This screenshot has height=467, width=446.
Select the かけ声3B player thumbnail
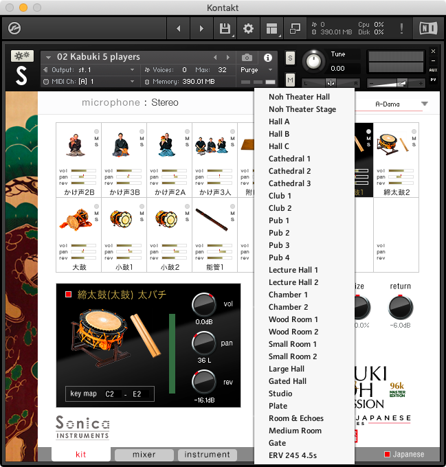point(121,146)
